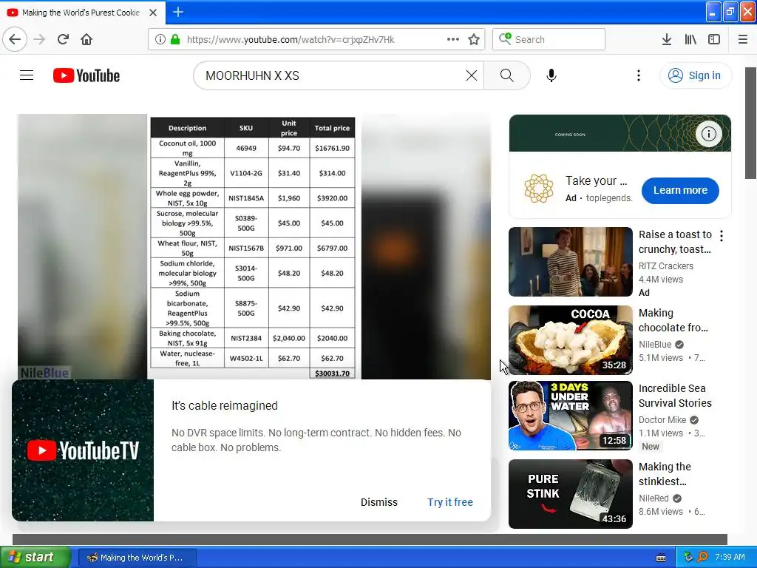Open the RITZ Crackers ad thumbnail
The width and height of the screenshot is (757, 568).
coord(570,262)
